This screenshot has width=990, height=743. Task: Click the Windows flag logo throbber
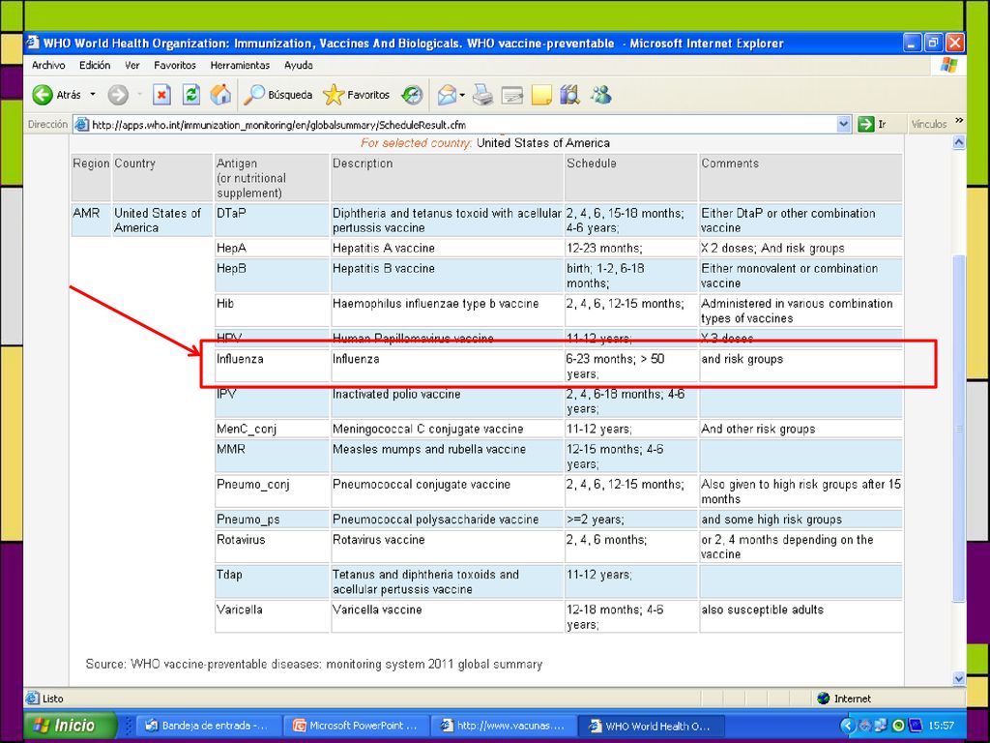949,65
